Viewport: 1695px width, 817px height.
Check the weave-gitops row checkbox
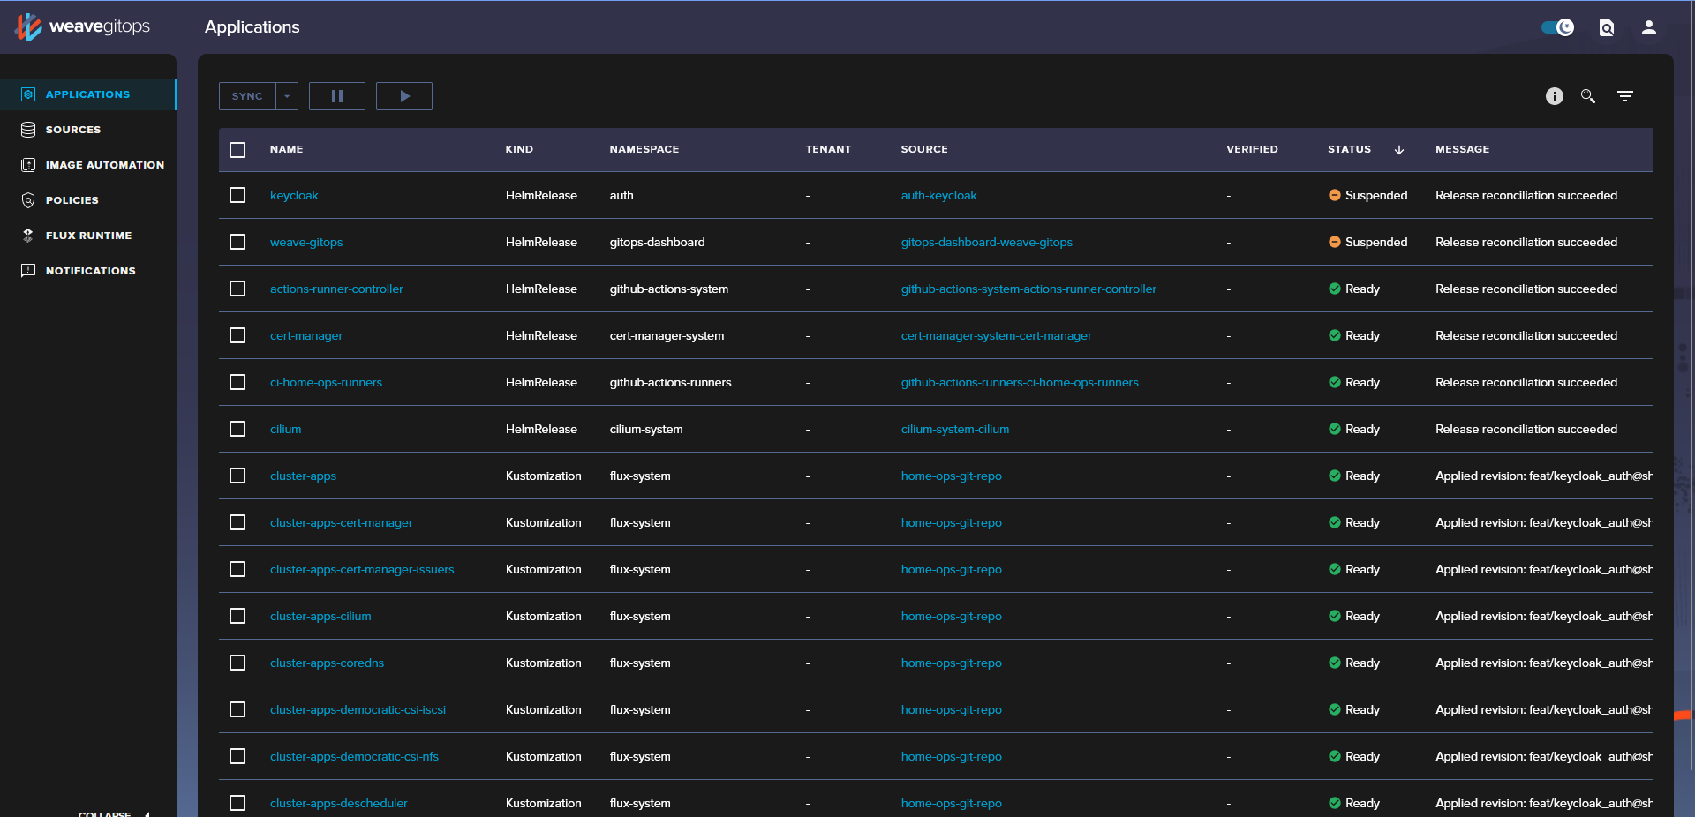coord(237,242)
